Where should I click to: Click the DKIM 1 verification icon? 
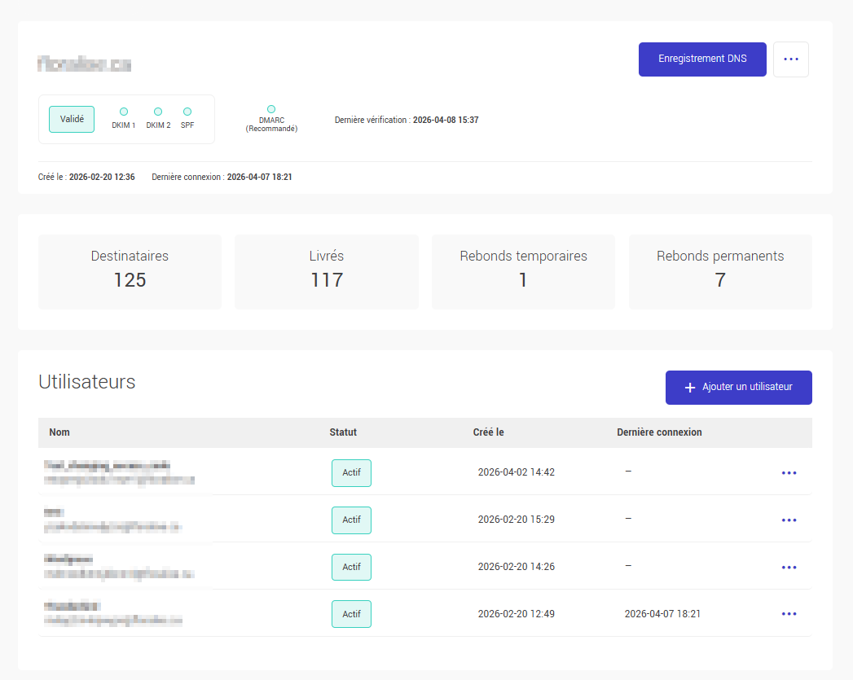pyautogui.click(x=123, y=112)
